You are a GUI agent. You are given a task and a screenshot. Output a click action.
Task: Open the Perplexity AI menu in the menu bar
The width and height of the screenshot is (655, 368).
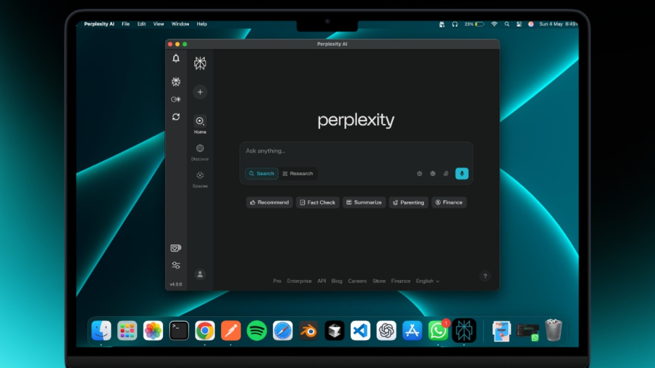(99, 24)
